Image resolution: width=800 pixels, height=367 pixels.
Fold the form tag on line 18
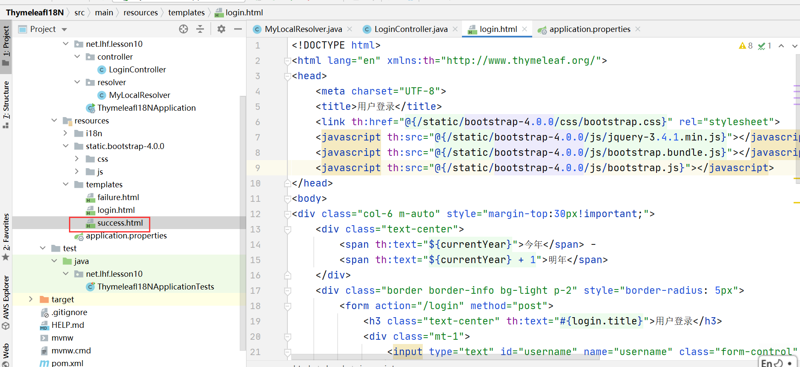pos(287,306)
